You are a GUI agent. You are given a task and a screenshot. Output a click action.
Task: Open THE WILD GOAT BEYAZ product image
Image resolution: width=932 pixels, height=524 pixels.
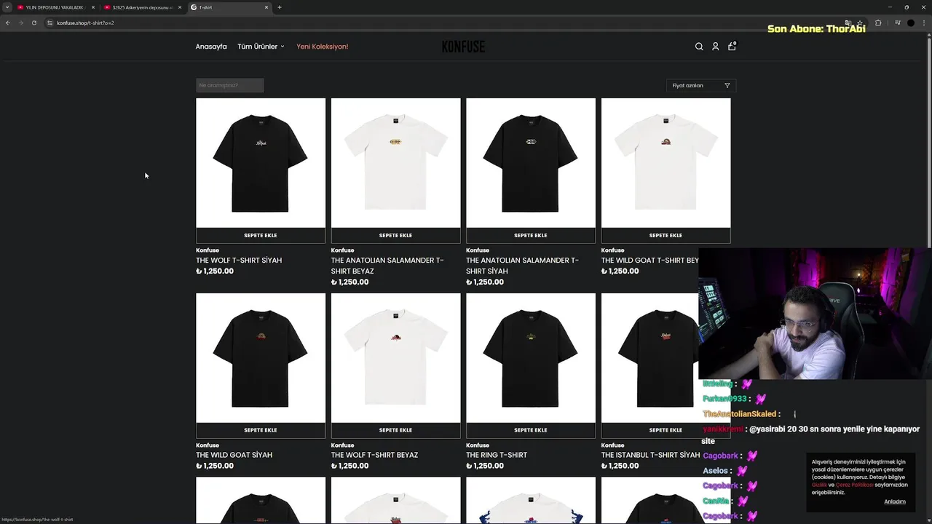click(666, 163)
